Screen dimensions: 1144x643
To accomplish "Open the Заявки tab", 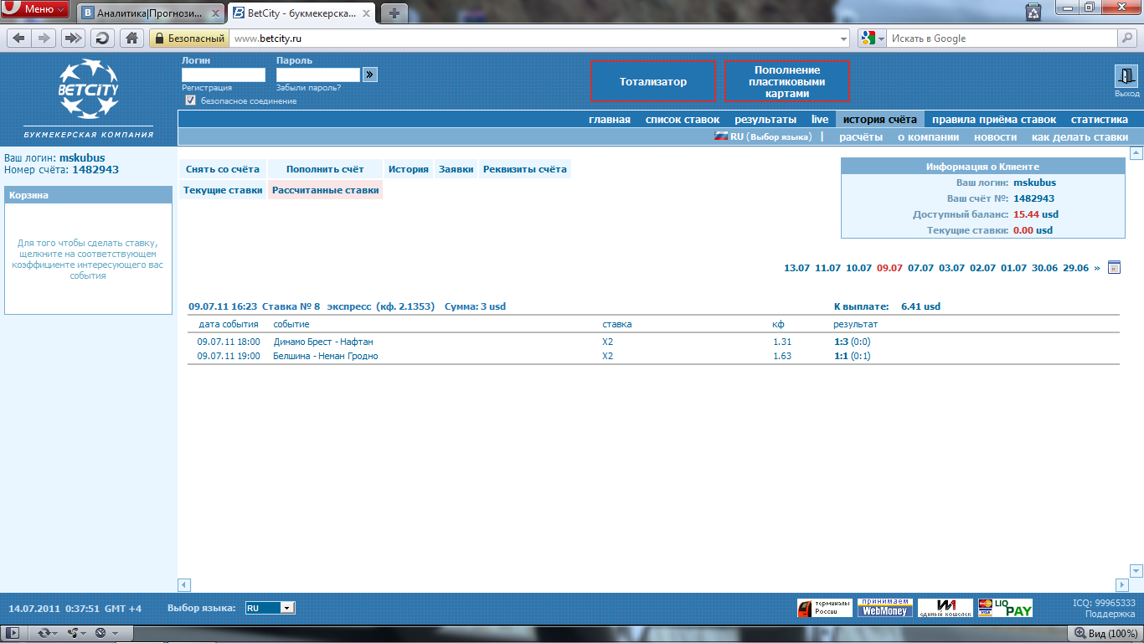I will [x=456, y=169].
